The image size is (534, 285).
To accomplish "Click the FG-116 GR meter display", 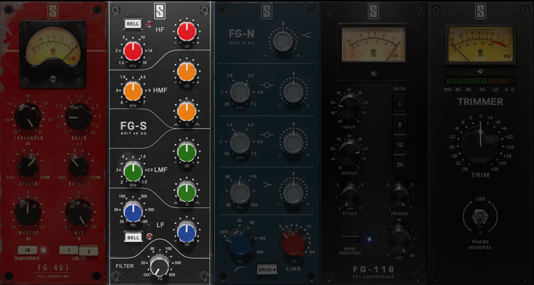I will click(374, 45).
